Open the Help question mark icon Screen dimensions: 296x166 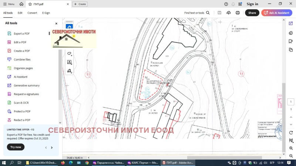[x=226, y=4]
